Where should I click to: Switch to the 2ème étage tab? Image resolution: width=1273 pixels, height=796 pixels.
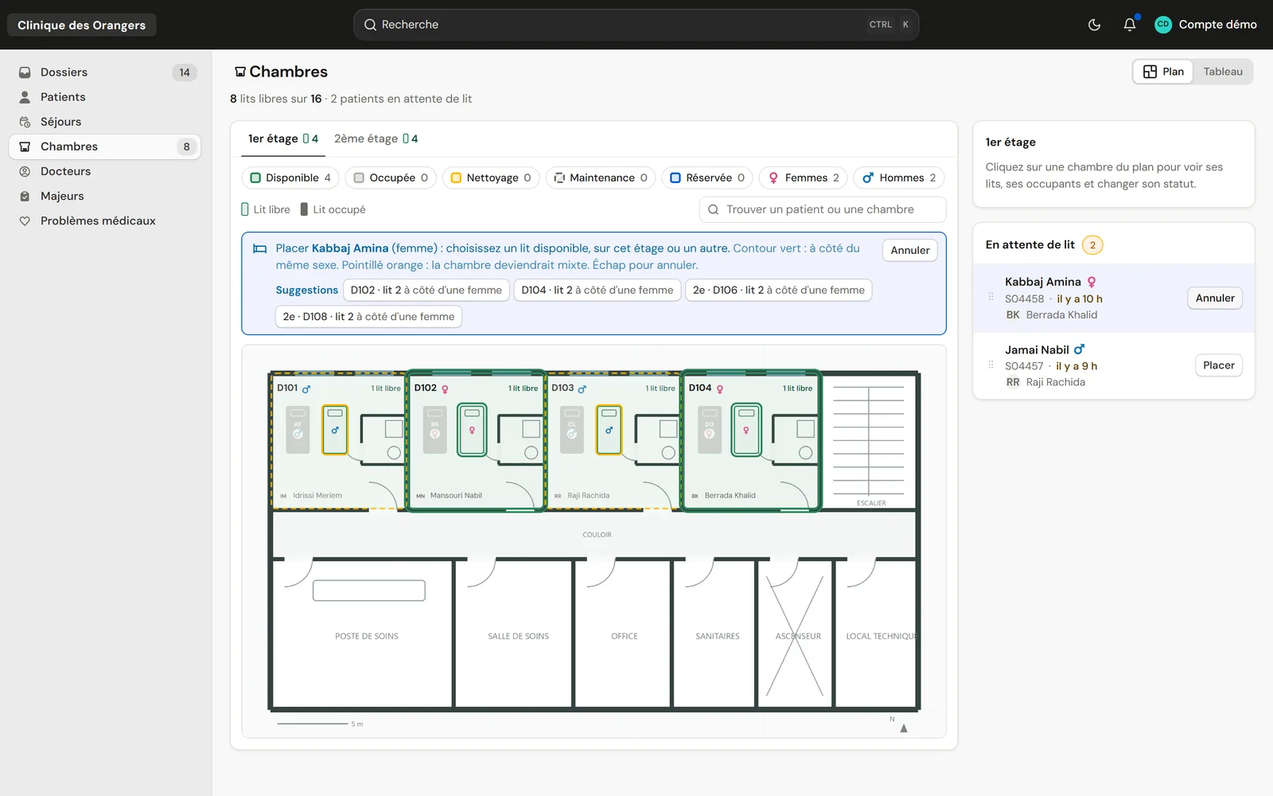pos(376,139)
